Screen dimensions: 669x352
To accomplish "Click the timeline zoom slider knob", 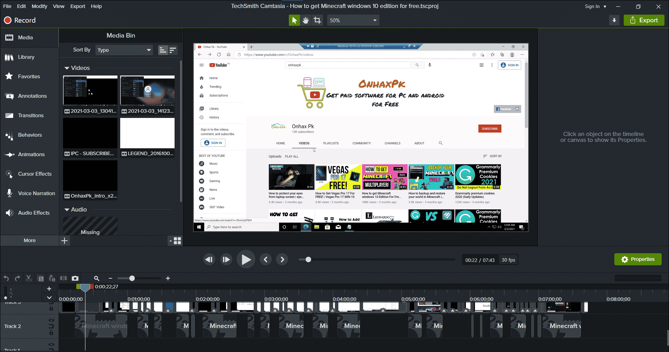I will tap(132, 278).
